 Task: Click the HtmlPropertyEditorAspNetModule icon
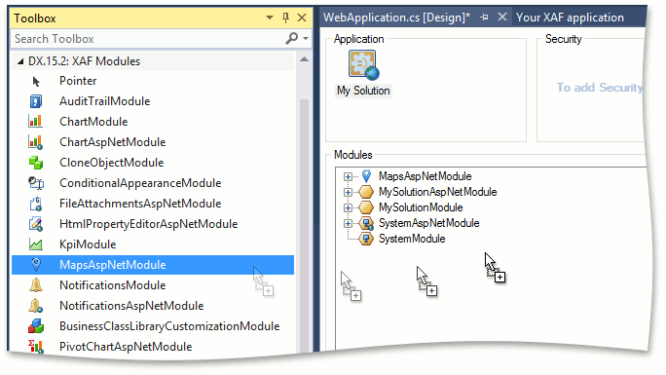coord(36,224)
